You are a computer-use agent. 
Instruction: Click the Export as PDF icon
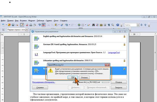(27, 25)
